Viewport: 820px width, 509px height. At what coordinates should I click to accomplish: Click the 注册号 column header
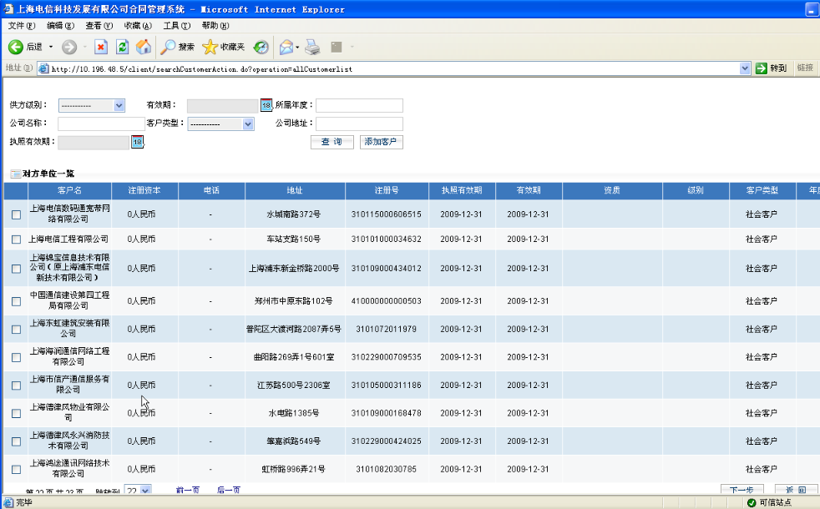[387, 191]
